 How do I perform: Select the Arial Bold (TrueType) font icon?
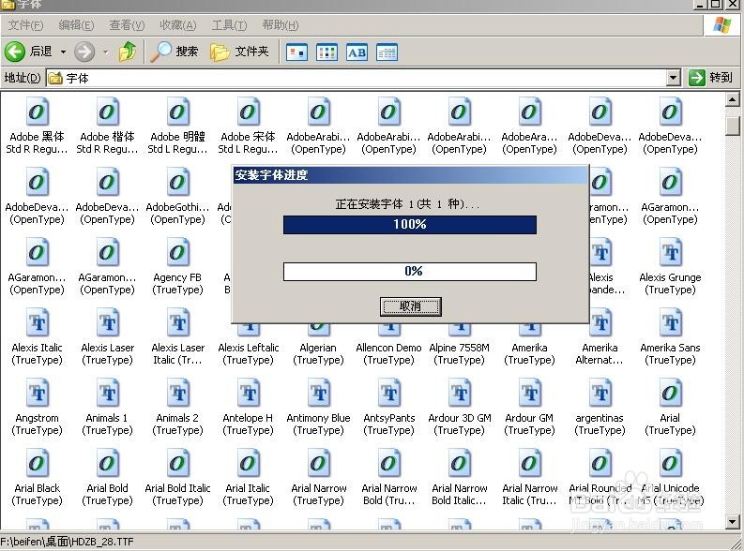click(x=107, y=463)
